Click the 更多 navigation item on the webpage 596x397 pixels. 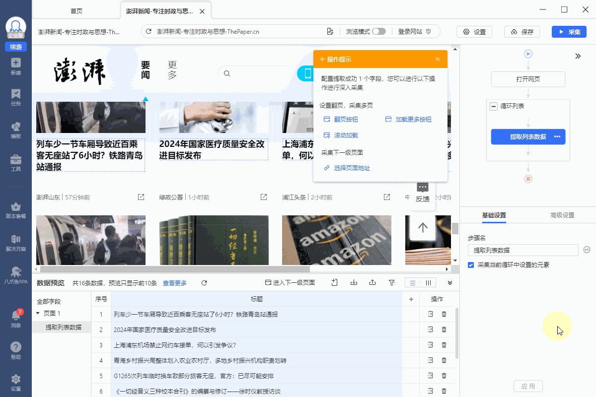tap(172, 70)
